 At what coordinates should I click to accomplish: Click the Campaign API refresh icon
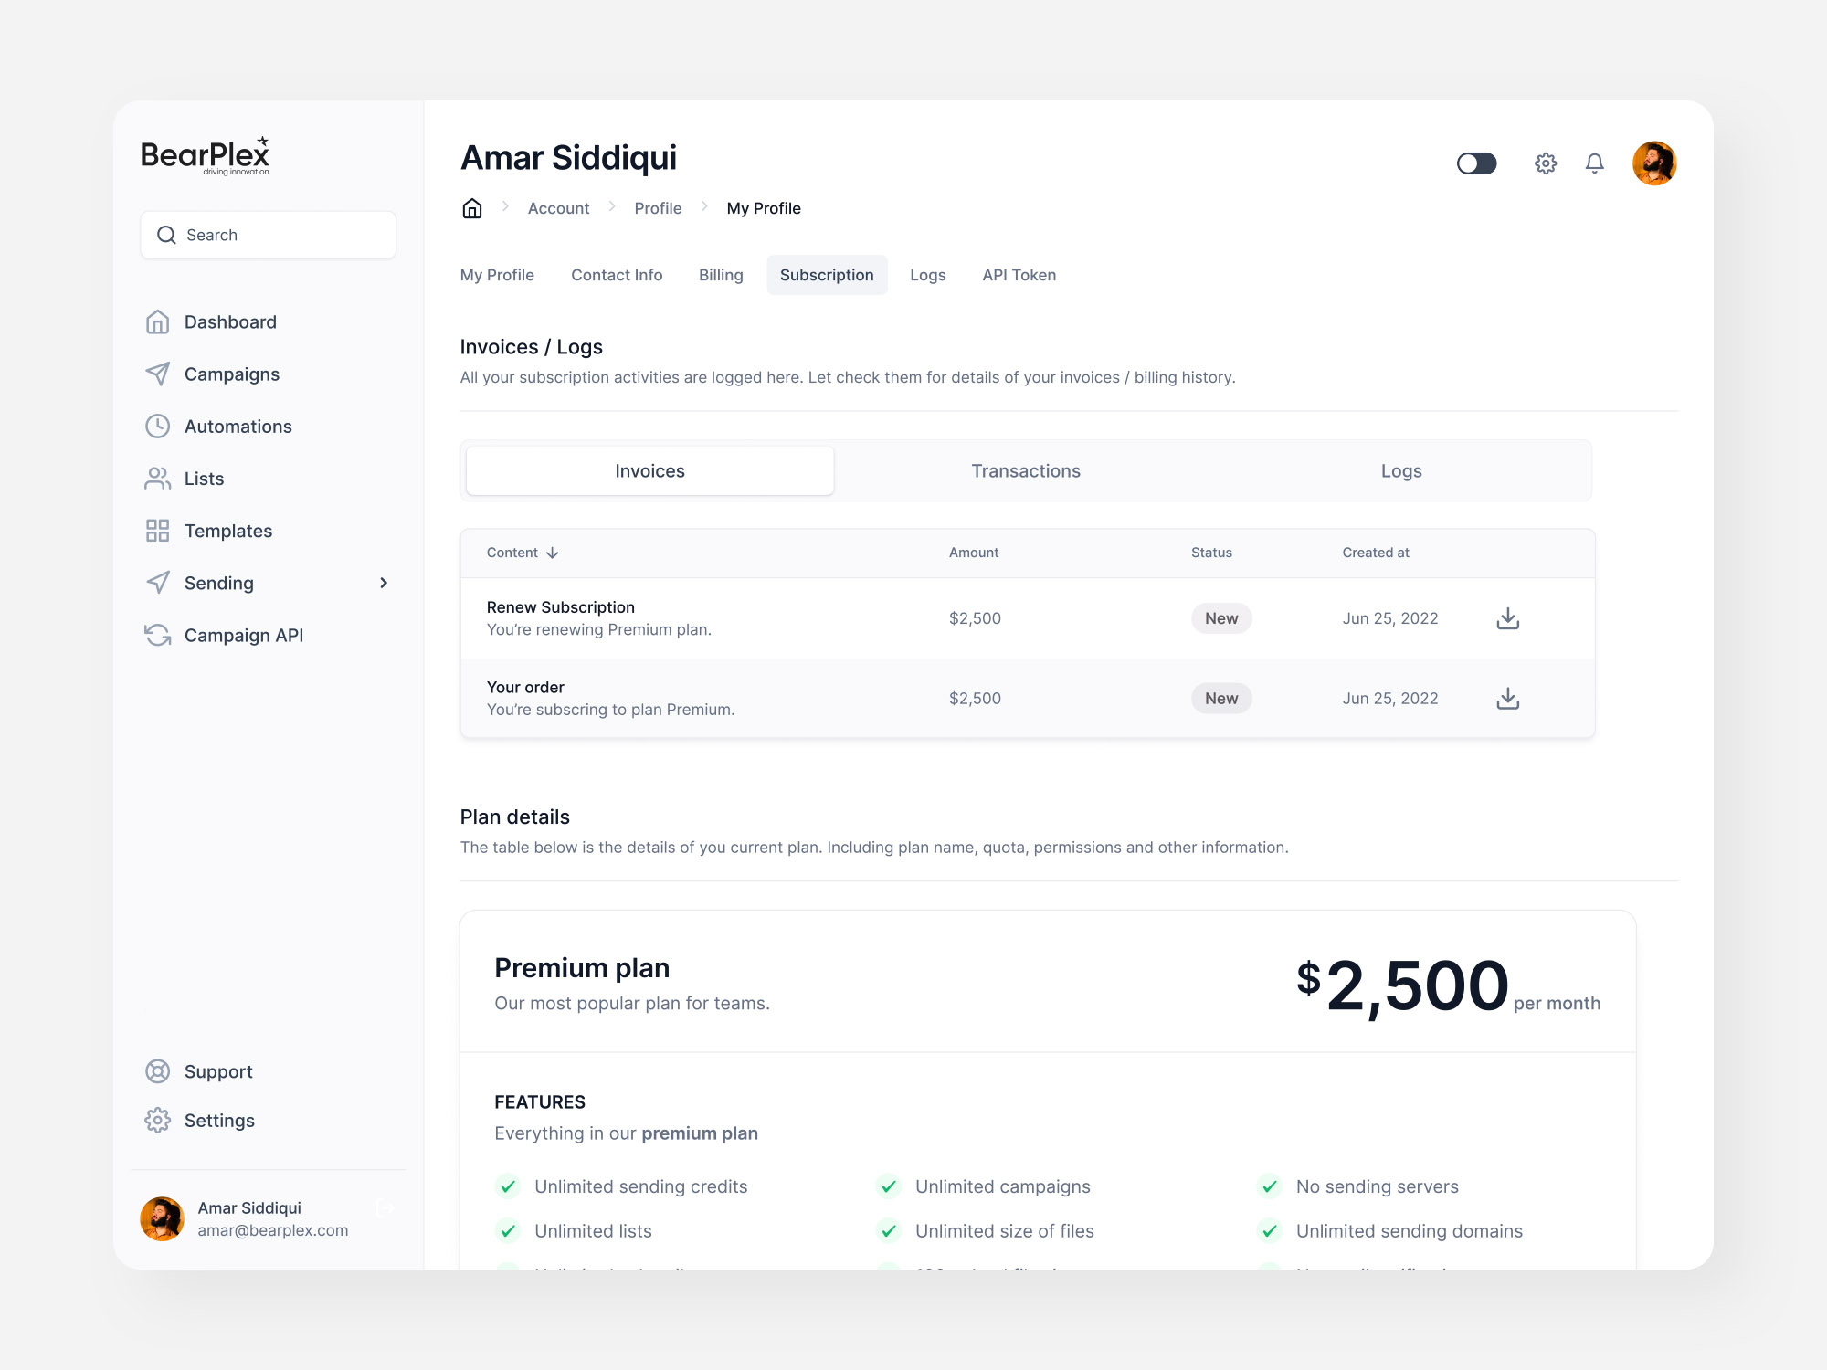[157, 635]
